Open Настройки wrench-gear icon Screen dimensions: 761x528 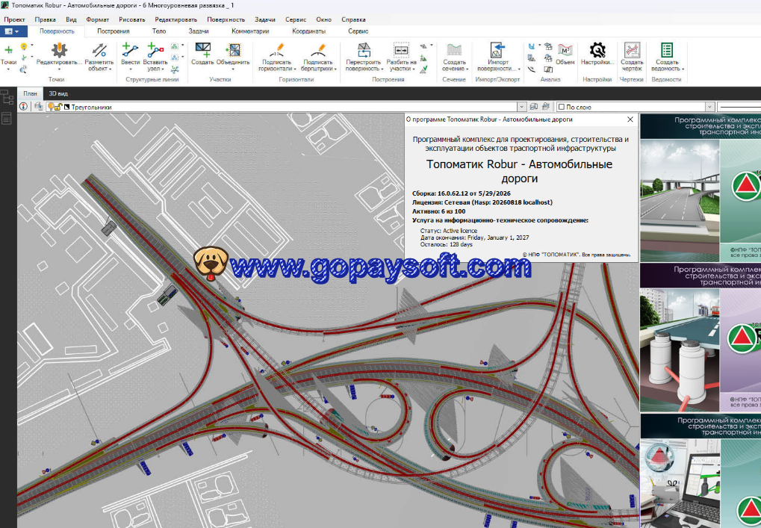(x=597, y=49)
